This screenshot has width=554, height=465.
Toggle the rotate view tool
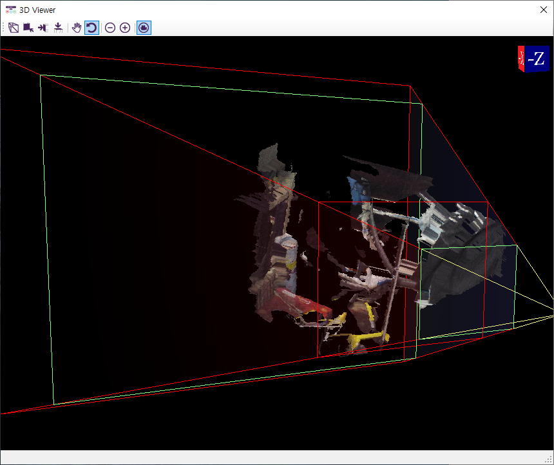click(x=91, y=28)
